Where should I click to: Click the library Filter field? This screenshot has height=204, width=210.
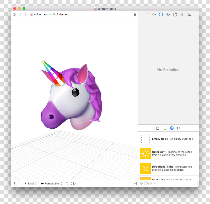point(171,184)
